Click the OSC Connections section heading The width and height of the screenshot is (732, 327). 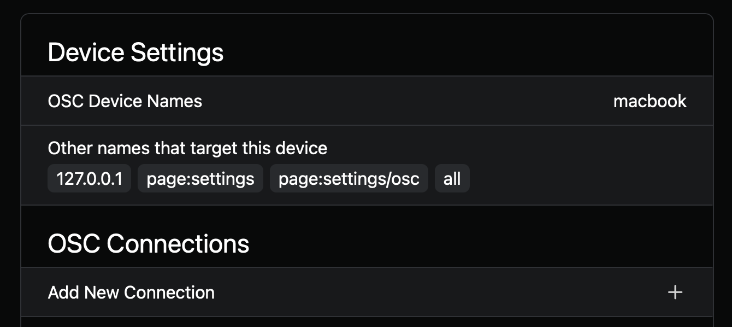149,243
